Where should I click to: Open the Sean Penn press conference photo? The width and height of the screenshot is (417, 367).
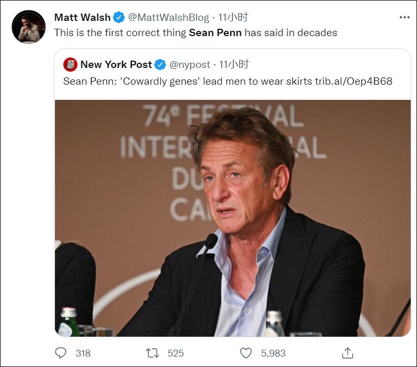pos(232,217)
